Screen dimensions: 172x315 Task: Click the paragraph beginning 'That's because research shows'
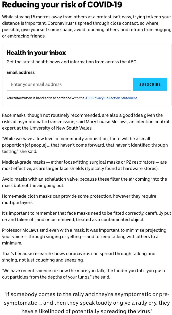point(79,257)
